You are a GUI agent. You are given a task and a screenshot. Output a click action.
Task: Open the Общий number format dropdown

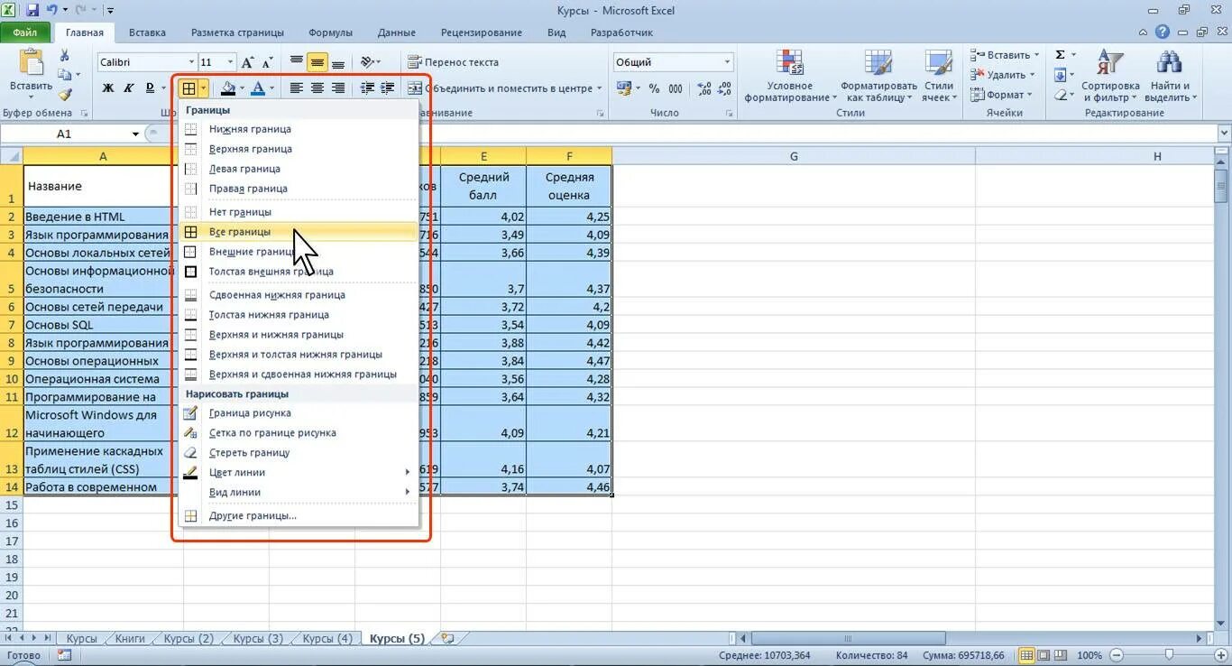point(727,62)
